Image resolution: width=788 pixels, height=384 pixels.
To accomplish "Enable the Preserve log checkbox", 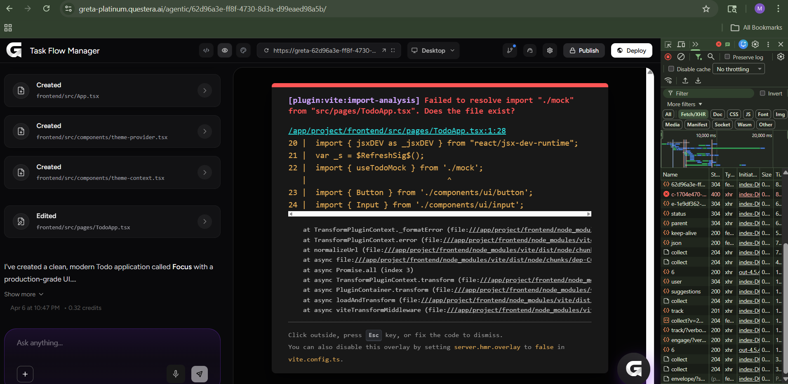I will click(x=727, y=57).
